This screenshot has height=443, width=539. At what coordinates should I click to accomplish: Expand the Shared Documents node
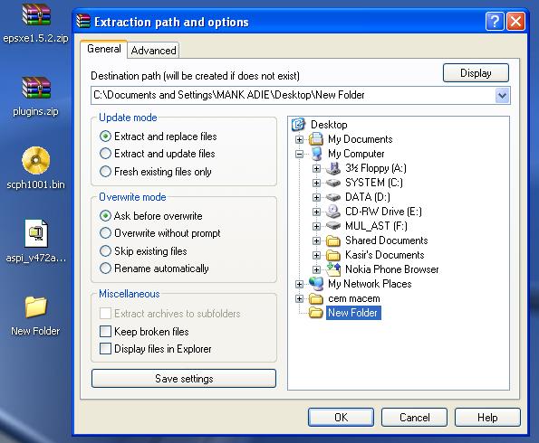(316, 240)
